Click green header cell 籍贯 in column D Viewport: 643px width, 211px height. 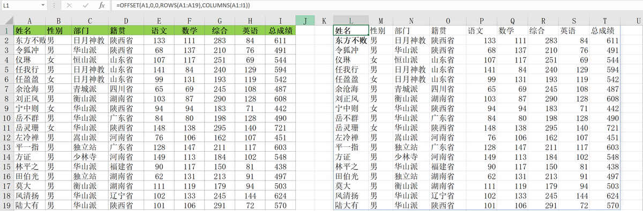126,30
